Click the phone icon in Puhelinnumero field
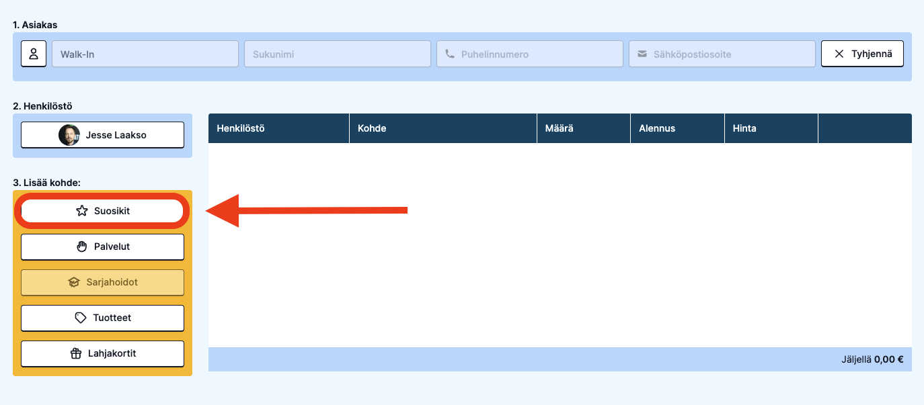This screenshot has height=405, width=924. (450, 54)
